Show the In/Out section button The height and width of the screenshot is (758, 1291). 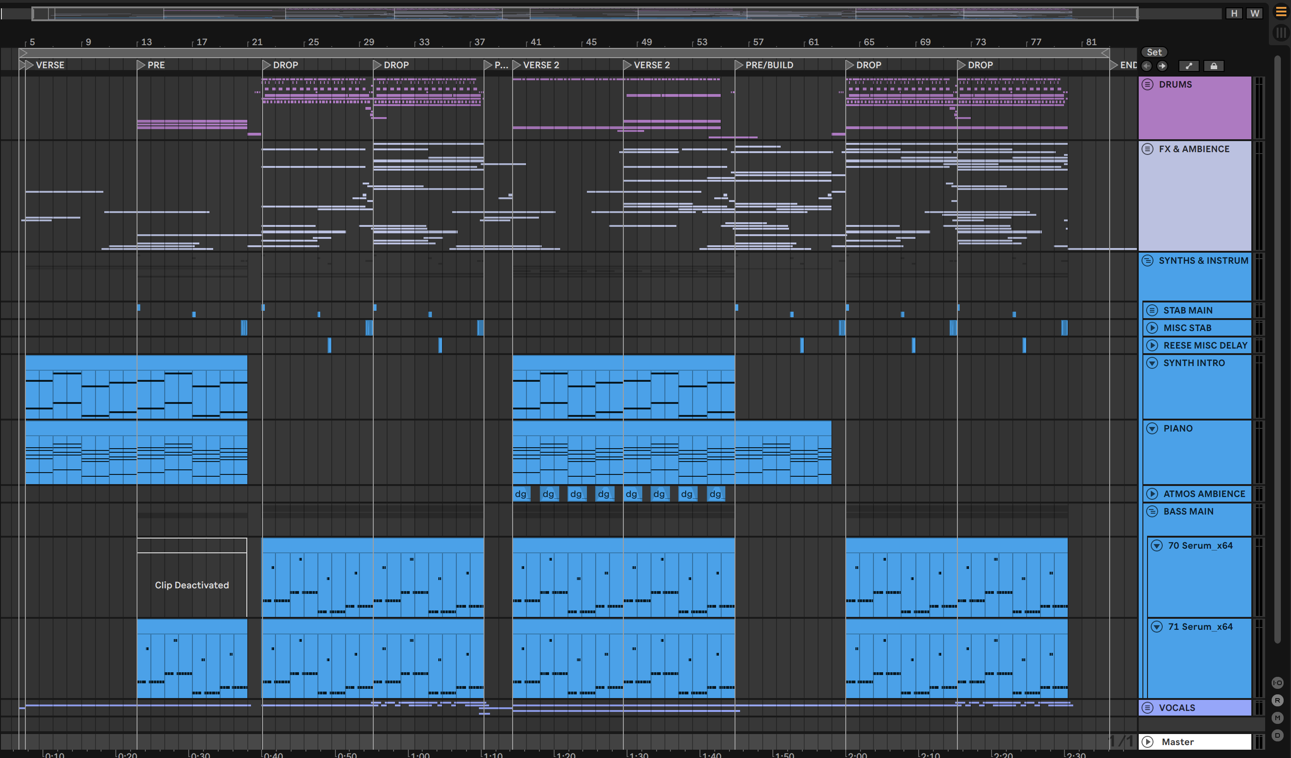1277,683
